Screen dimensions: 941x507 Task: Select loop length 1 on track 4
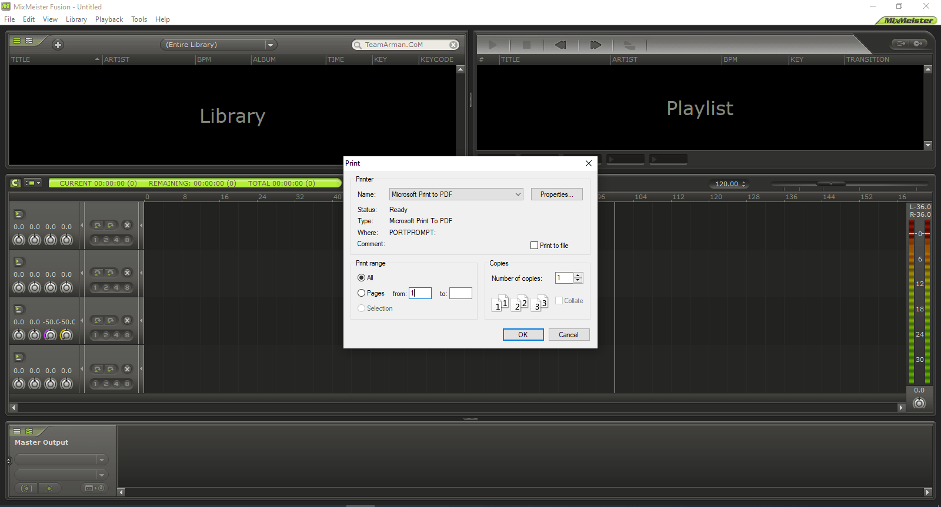tap(95, 384)
